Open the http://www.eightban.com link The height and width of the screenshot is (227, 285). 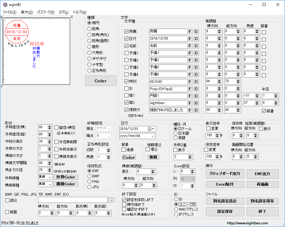tap(247, 223)
